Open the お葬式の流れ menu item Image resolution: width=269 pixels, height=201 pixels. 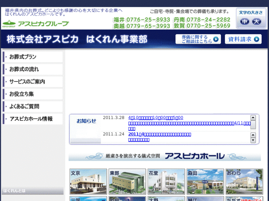33,69
